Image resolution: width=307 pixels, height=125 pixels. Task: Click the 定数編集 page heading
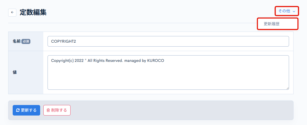pyautogui.click(x=33, y=12)
